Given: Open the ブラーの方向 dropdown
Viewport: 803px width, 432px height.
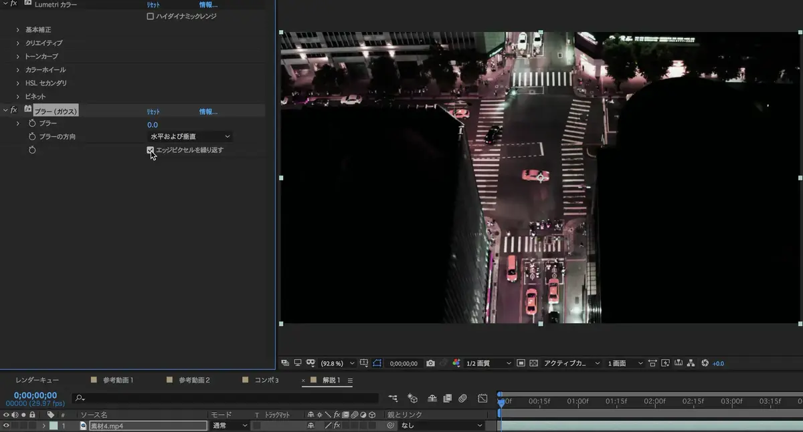Looking at the screenshot, I should pos(190,137).
